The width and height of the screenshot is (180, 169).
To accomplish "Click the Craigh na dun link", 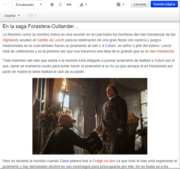I will pos(104,161).
